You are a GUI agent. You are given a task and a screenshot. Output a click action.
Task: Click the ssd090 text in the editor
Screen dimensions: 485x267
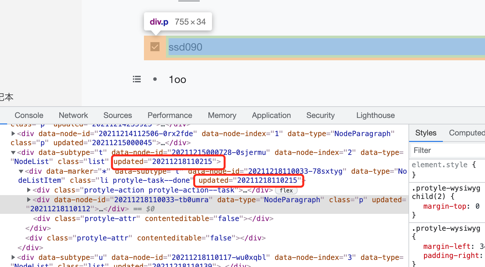[185, 47]
